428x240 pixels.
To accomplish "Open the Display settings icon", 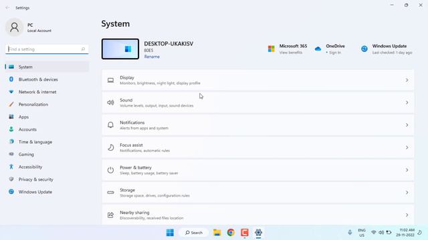I will pyautogui.click(x=110, y=80).
